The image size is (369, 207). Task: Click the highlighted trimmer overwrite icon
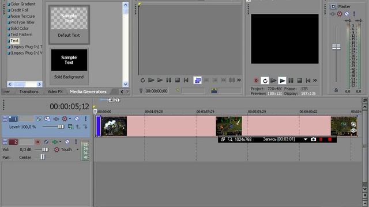pyautogui.click(x=197, y=80)
